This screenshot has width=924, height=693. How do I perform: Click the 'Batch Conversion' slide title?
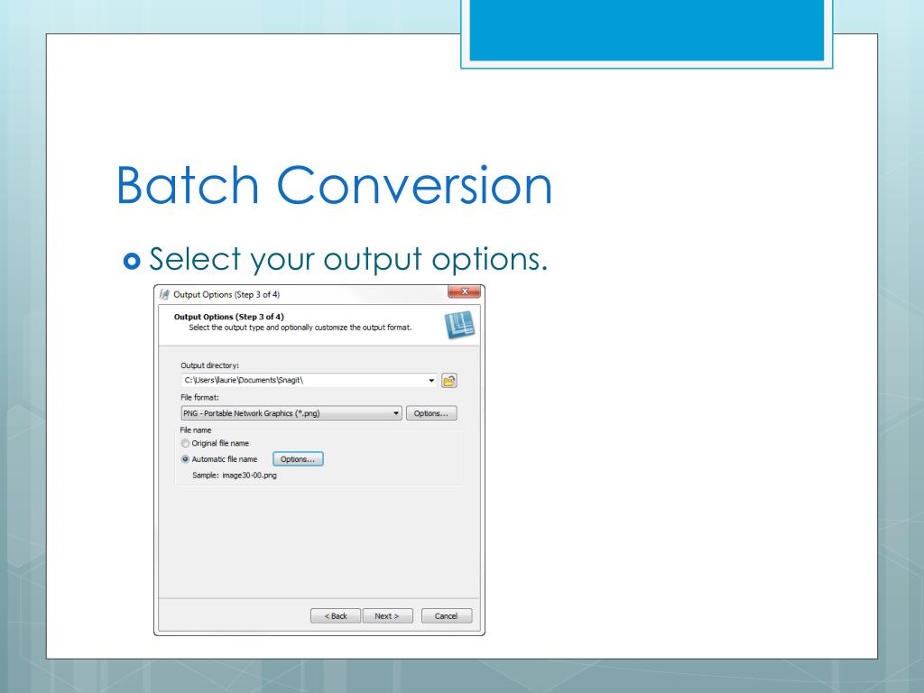pos(334,185)
